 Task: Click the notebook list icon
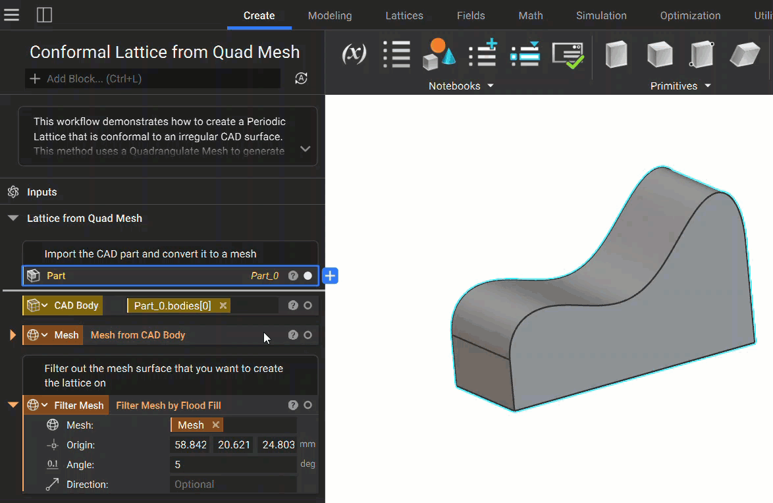point(397,54)
